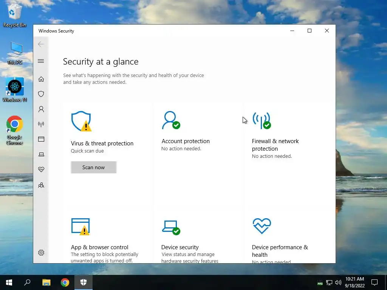This screenshot has width=387, height=290.
Task: Launch Chrome from the taskbar
Action: (x=65, y=282)
